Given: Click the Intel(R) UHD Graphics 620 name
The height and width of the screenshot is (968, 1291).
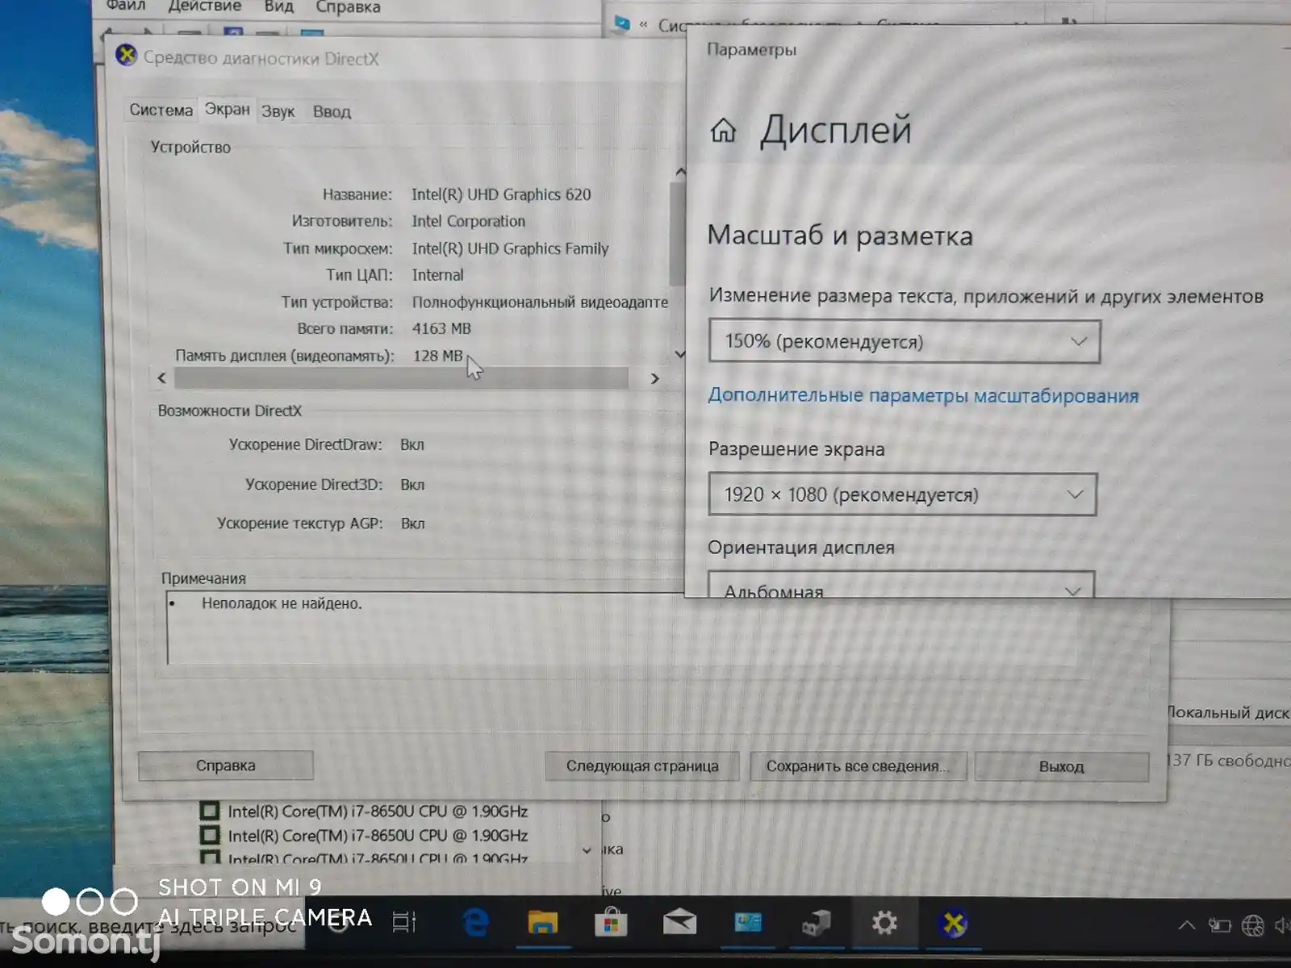Looking at the screenshot, I should coord(501,194).
